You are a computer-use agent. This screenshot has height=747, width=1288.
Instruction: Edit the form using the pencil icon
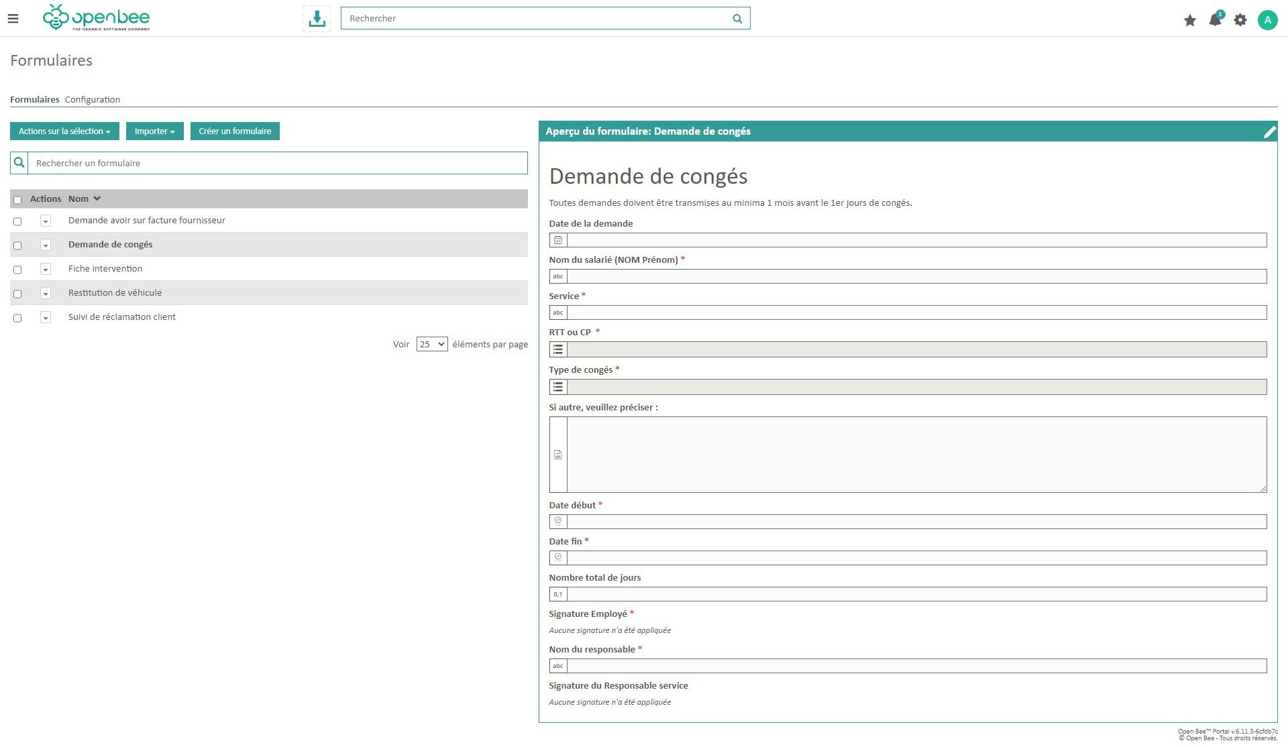tap(1269, 131)
